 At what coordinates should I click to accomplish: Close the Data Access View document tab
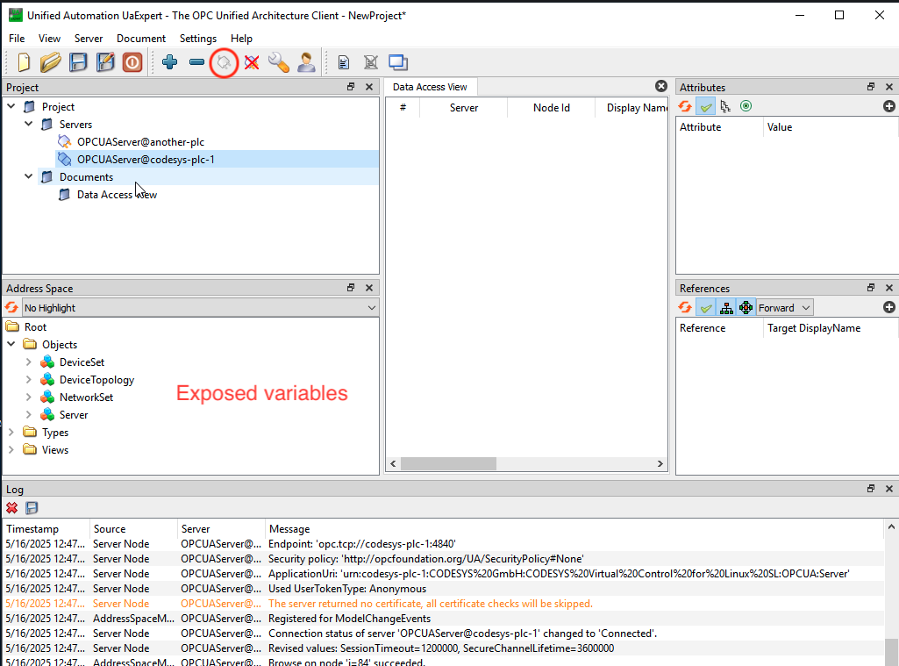(661, 86)
